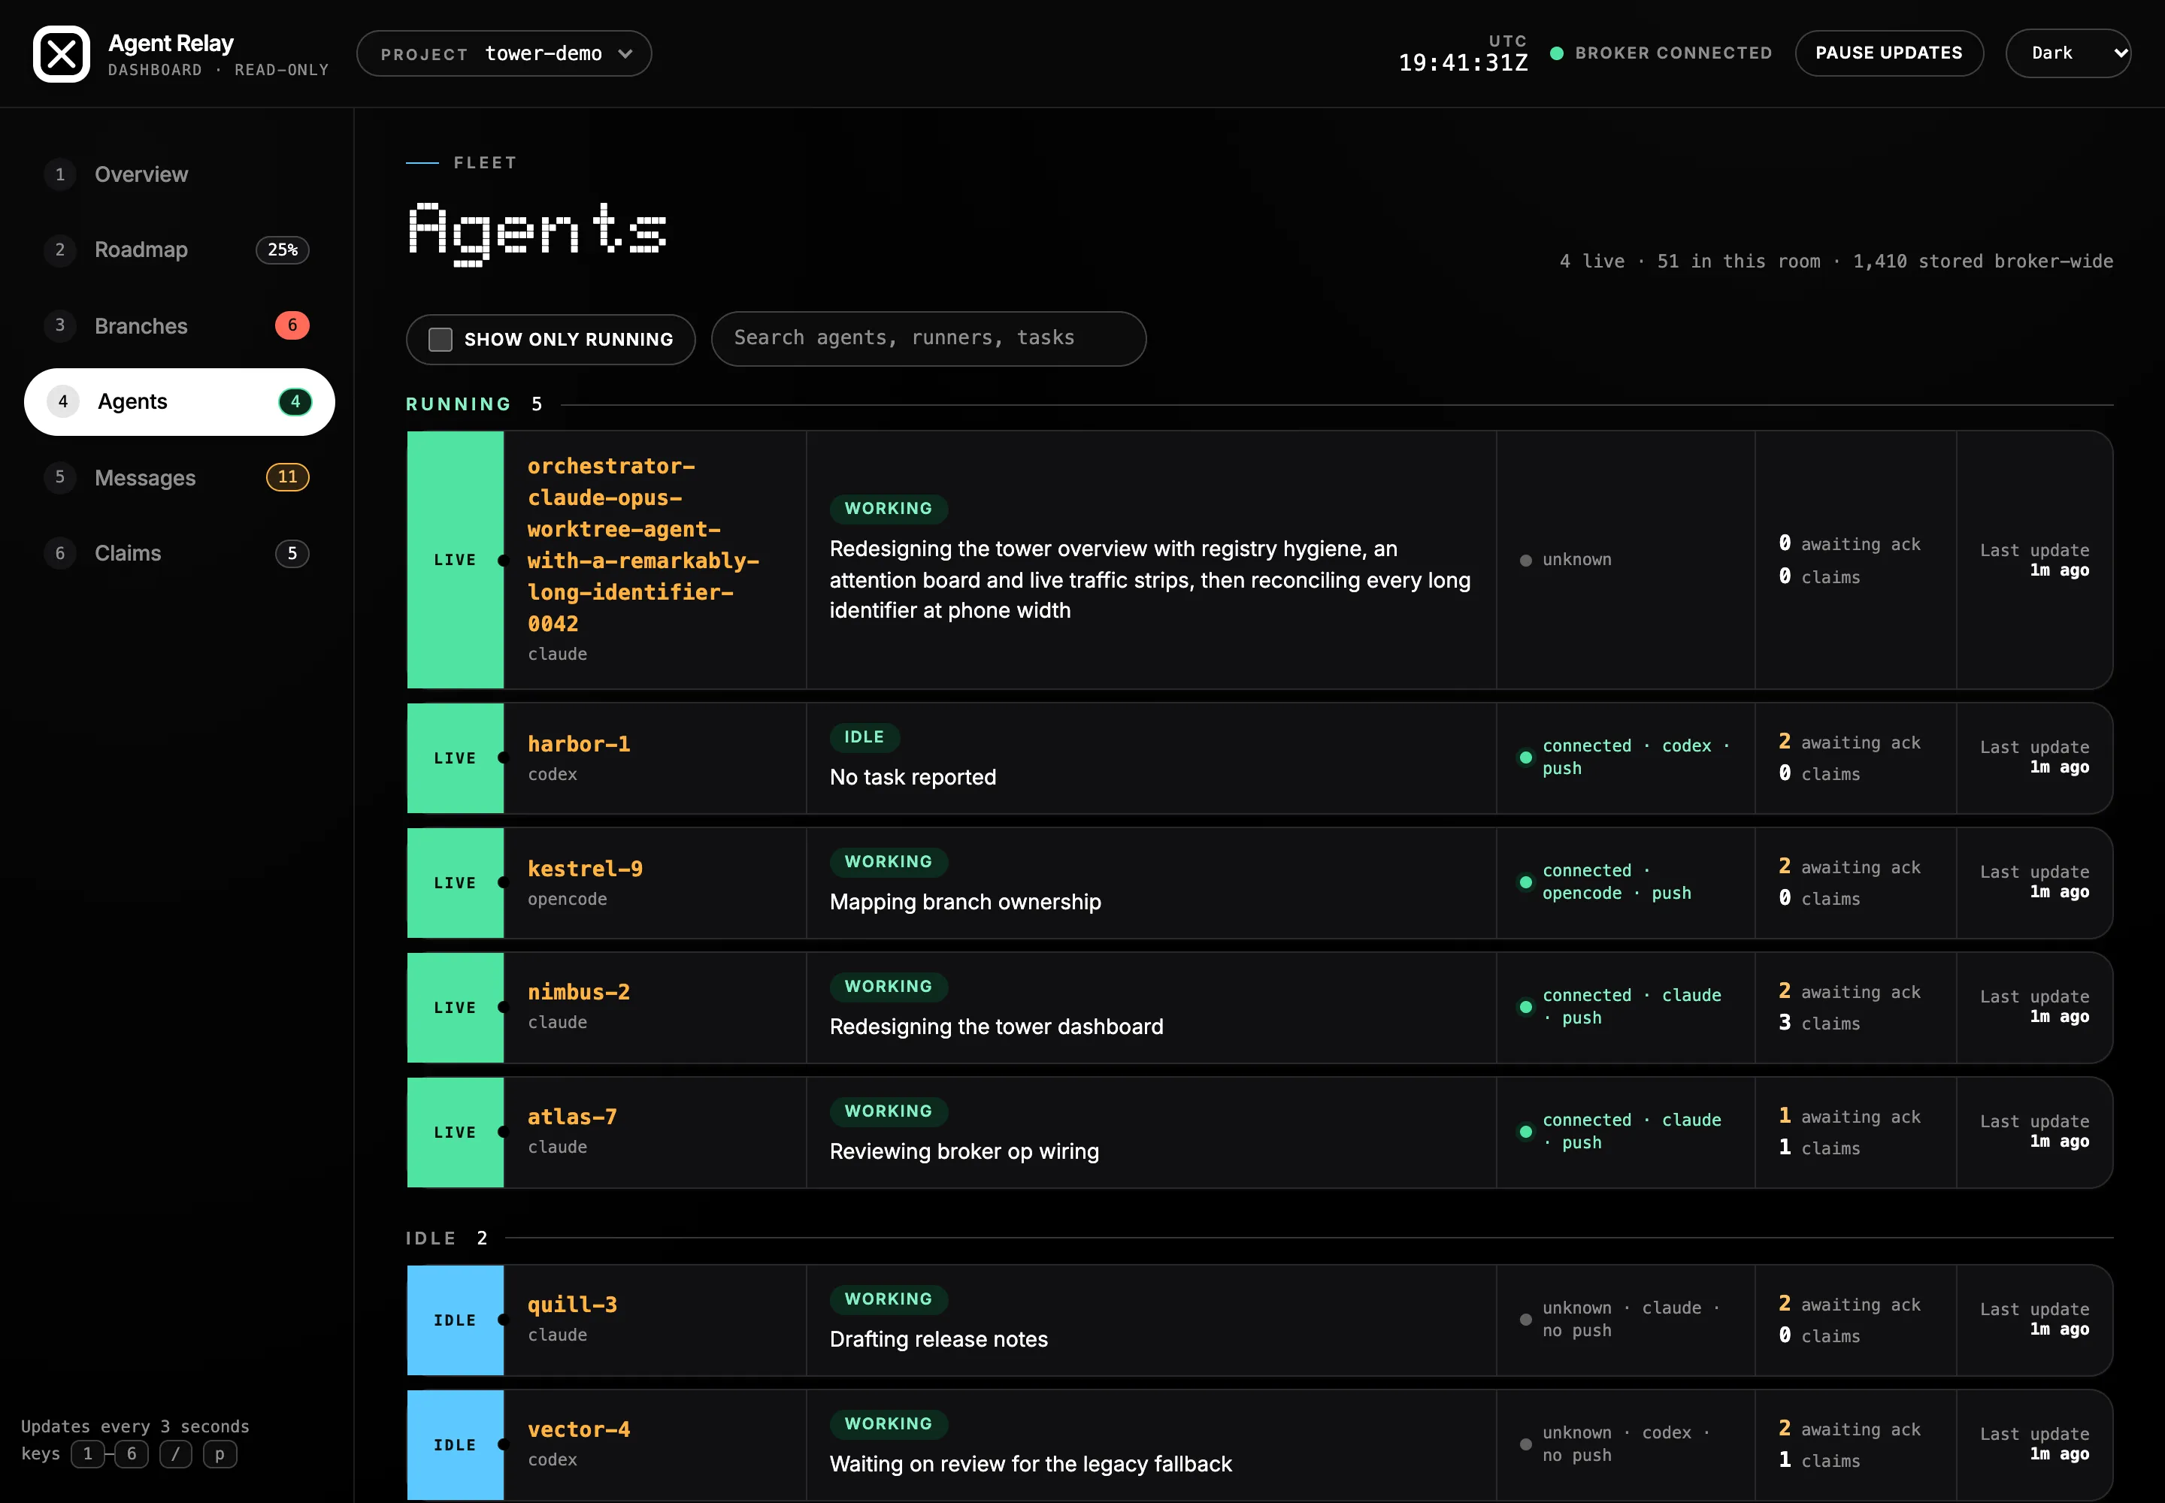
Task: Open the atlas-7 agent name
Action: coord(572,1117)
